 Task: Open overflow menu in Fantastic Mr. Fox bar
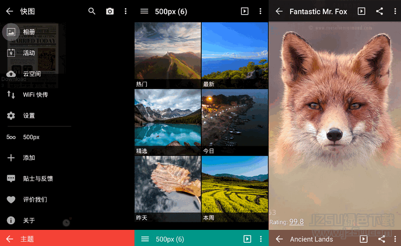pyautogui.click(x=395, y=11)
